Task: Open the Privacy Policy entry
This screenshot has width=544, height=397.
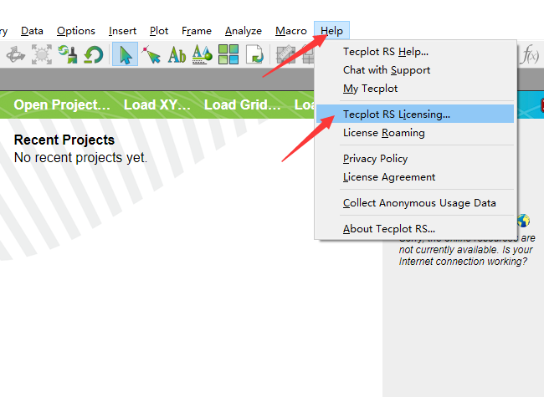Action: (414, 158)
